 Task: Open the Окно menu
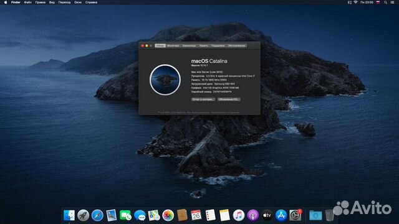tap(78, 2)
